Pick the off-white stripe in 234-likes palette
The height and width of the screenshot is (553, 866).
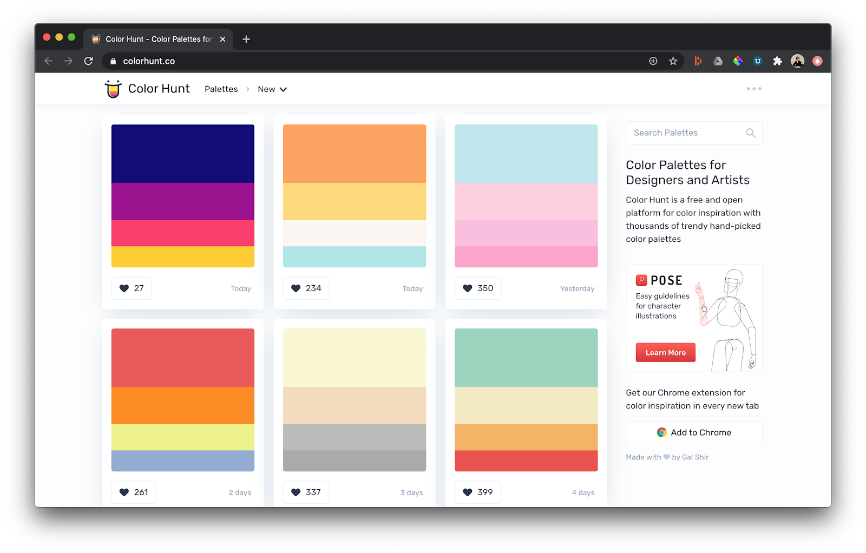355,233
